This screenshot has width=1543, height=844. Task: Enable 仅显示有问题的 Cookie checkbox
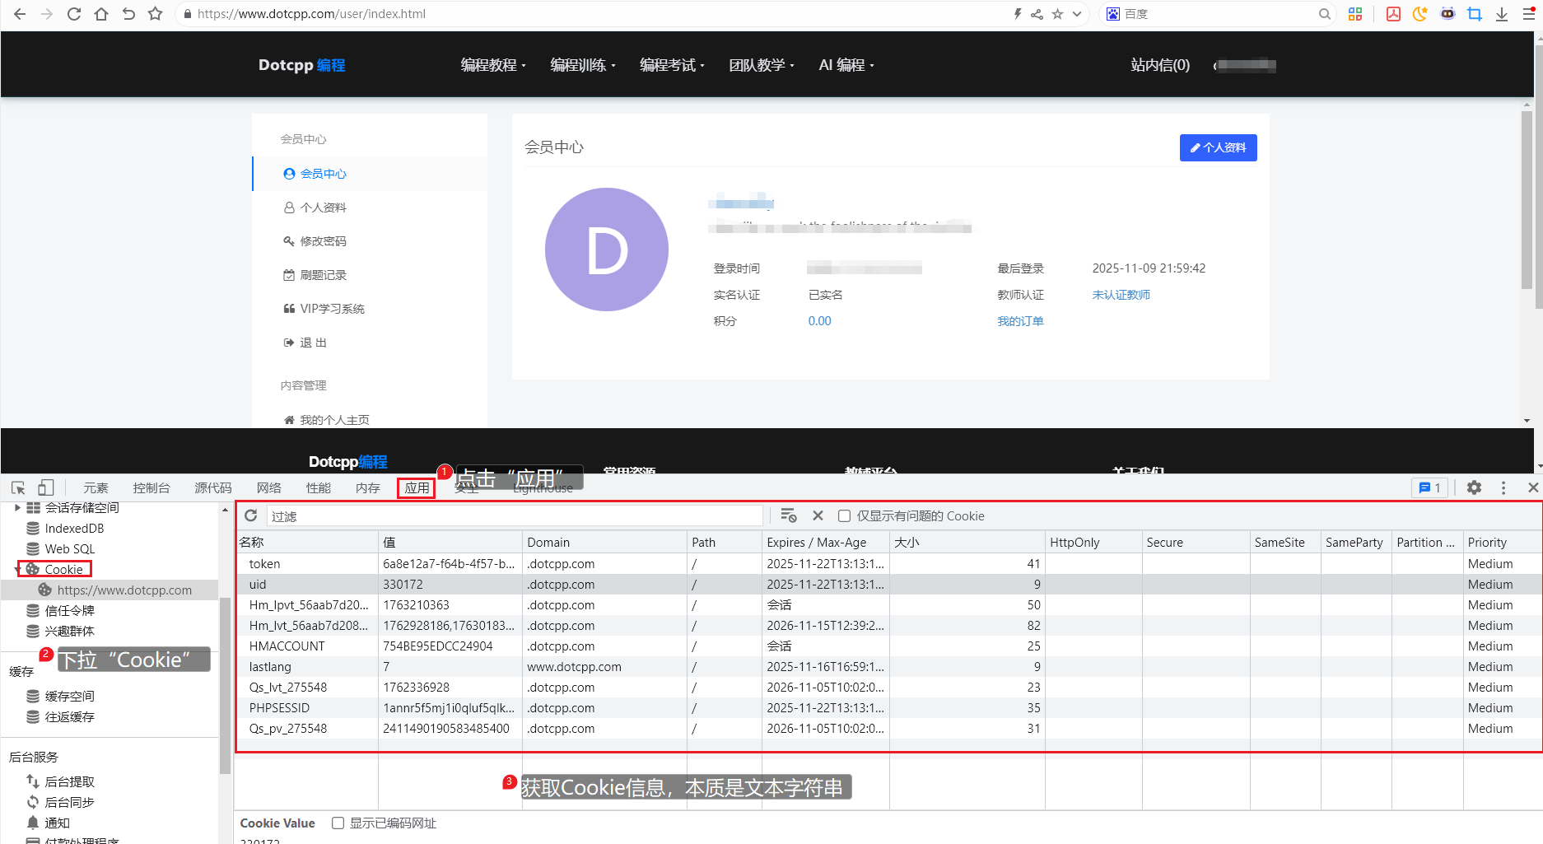pyautogui.click(x=844, y=516)
